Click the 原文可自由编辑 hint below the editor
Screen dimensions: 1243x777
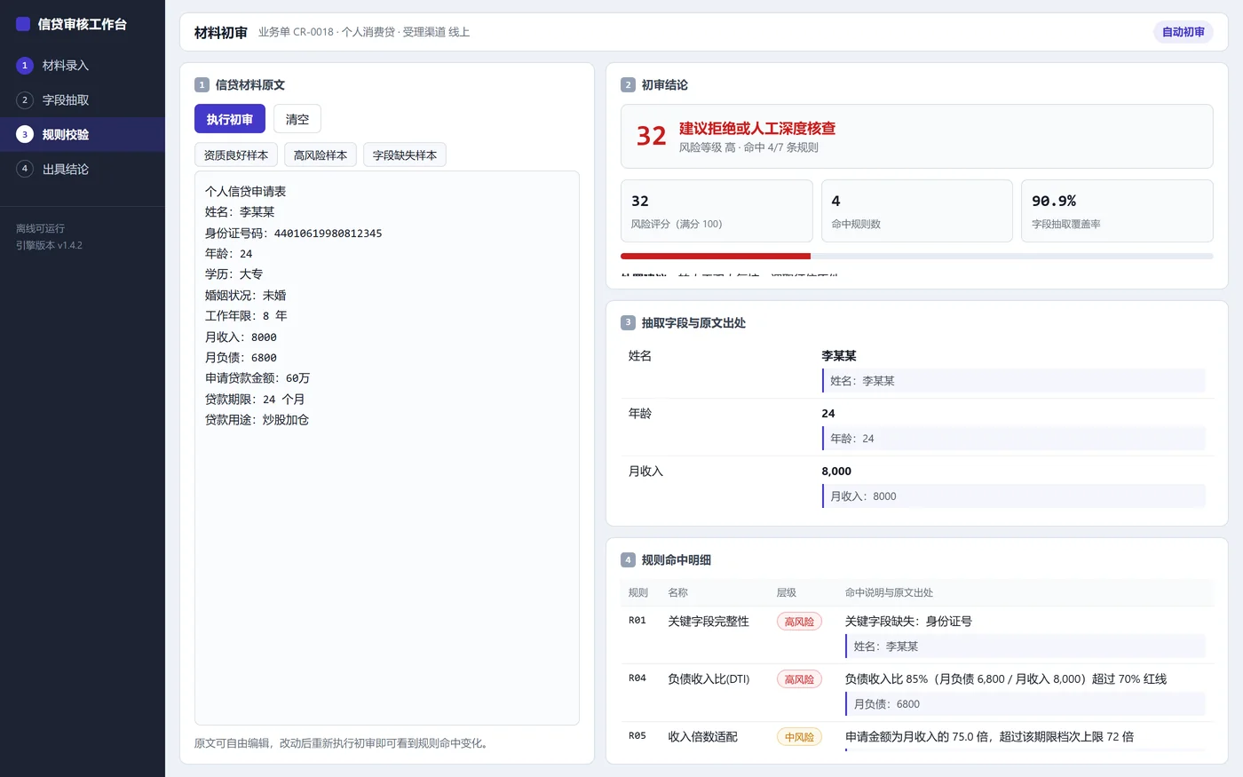click(341, 743)
